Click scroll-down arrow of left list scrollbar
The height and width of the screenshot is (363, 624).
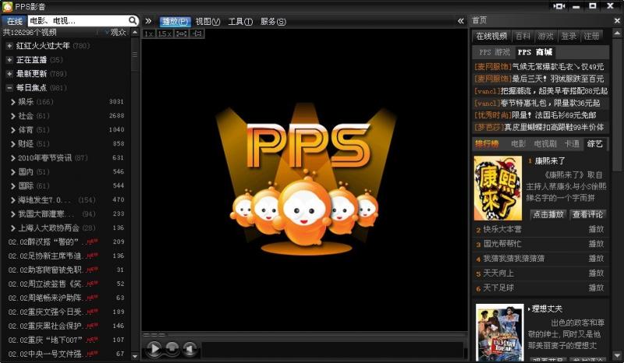[x=135, y=357]
